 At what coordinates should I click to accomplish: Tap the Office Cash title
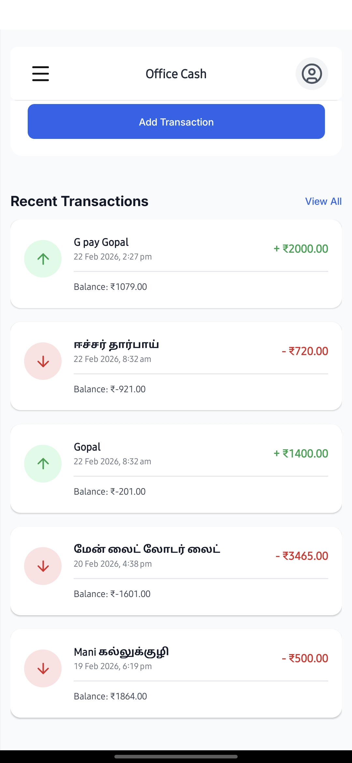176,74
